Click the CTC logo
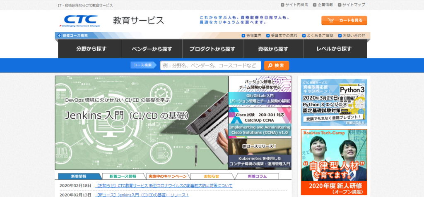424x197 pixels. pyautogui.click(x=79, y=21)
